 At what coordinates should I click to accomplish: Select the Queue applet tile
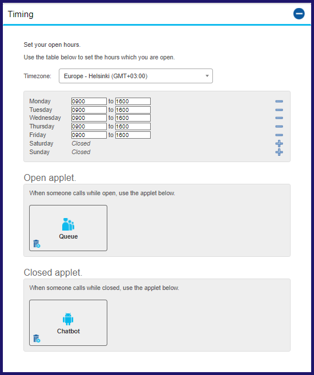click(x=68, y=228)
